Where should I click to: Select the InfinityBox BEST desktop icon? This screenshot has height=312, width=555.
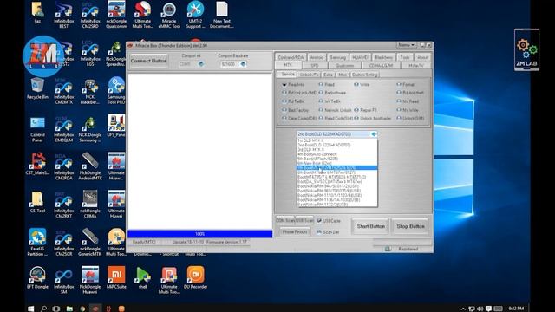[x=63, y=16]
